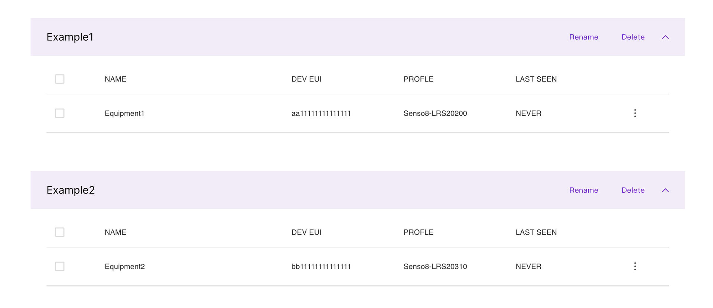Image resolution: width=713 pixels, height=308 pixels.
Task: Select all devices in the Example1 group
Action: tap(59, 79)
